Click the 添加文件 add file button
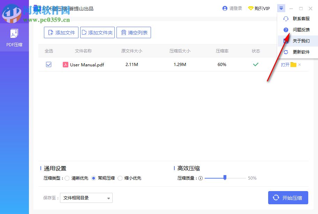The image size is (318, 214). click(61, 32)
